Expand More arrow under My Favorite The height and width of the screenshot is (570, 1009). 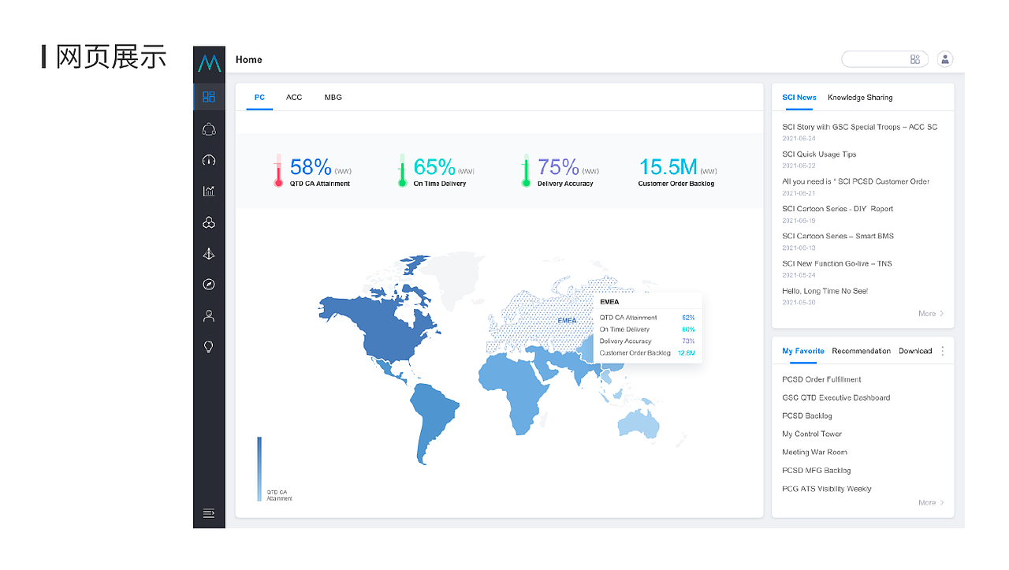coord(931,502)
